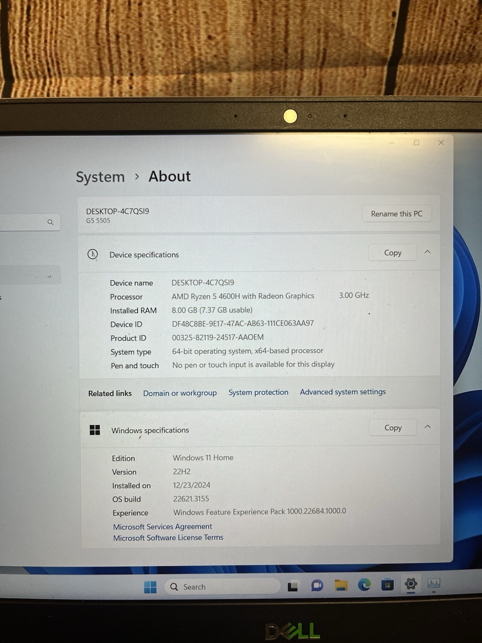Select the DESKTOP-4C7QSI9 device name value
The height and width of the screenshot is (643, 482).
coord(203,283)
